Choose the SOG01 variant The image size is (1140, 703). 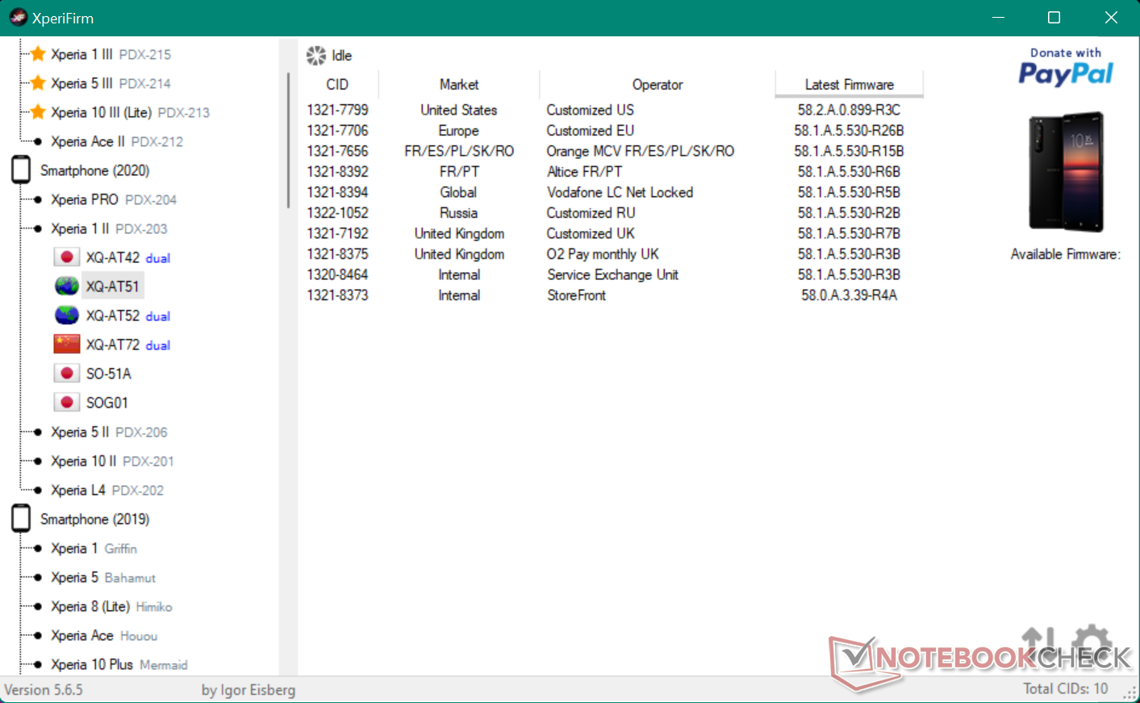click(107, 403)
